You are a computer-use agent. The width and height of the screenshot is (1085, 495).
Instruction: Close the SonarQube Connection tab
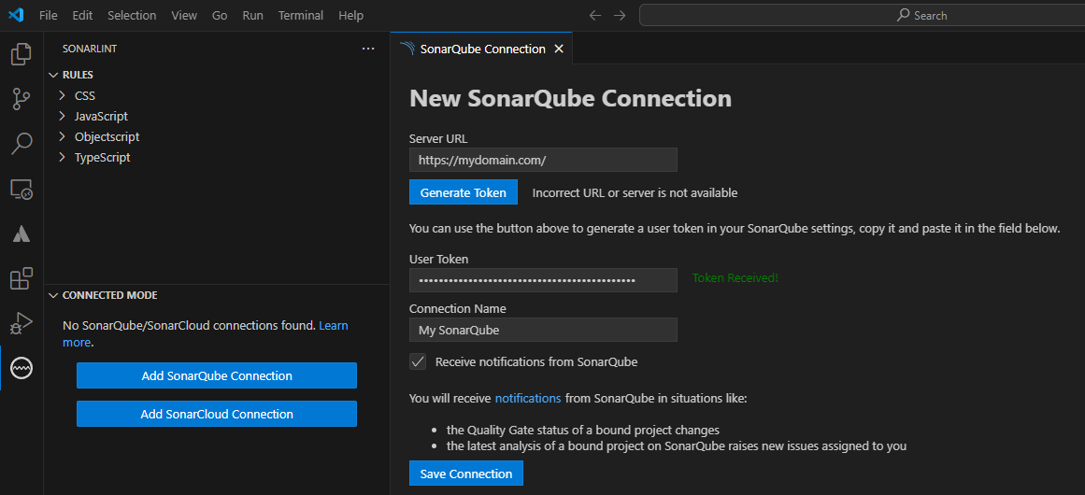coord(559,49)
